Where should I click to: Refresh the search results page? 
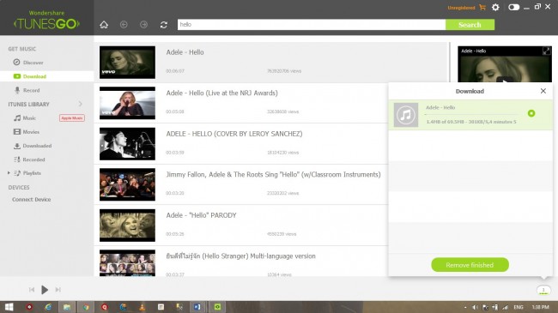click(164, 25)
